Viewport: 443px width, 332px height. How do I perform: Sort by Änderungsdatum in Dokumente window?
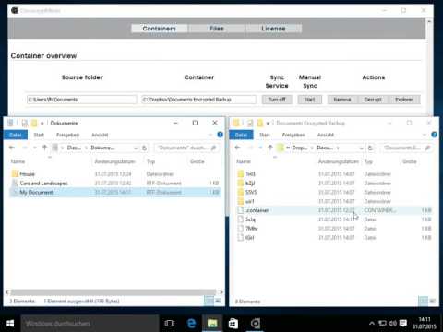click(x=114, y=161)
